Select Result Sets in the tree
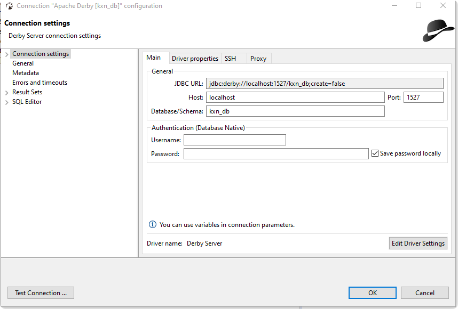This screenshot has width=458, height=309. coord(27,92)
